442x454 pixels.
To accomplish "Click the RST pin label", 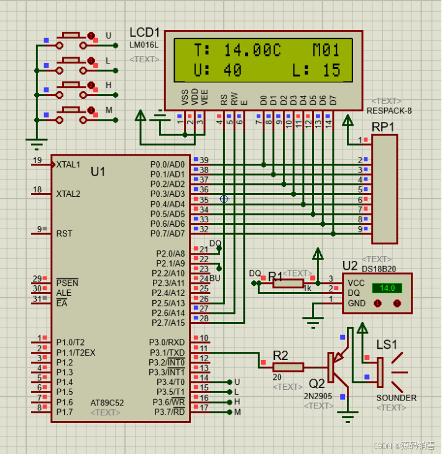I will tap(64, 234).
